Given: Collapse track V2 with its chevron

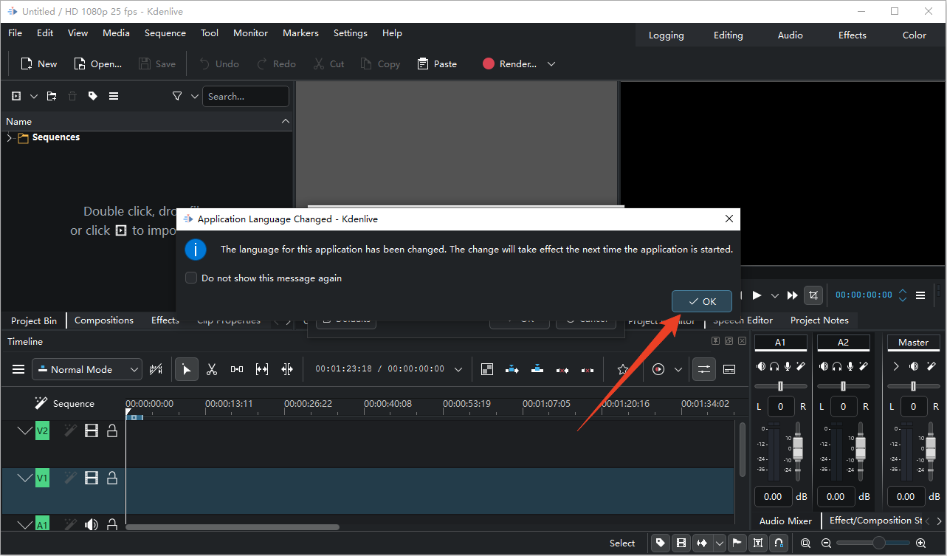Looking at the screenshot, I should click(x=25, y=430).
